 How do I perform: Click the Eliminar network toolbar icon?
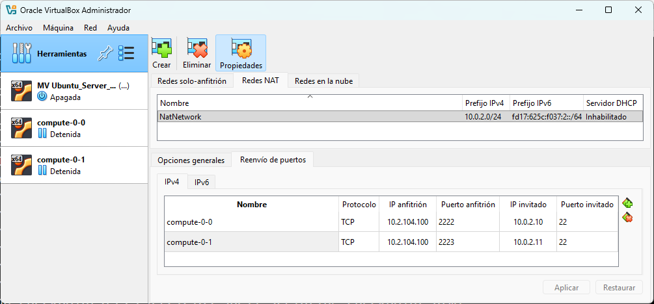coord(197,53)
